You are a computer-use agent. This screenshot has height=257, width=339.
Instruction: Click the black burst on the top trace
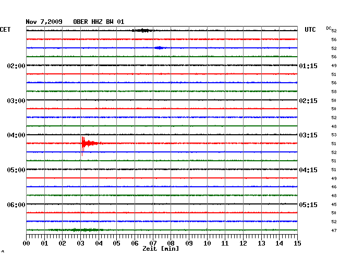[x=143, y=30]
